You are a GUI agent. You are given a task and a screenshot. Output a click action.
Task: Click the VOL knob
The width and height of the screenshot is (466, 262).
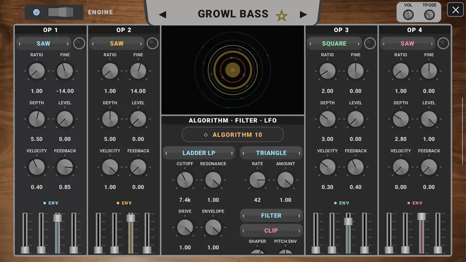(x=408, y=15)
